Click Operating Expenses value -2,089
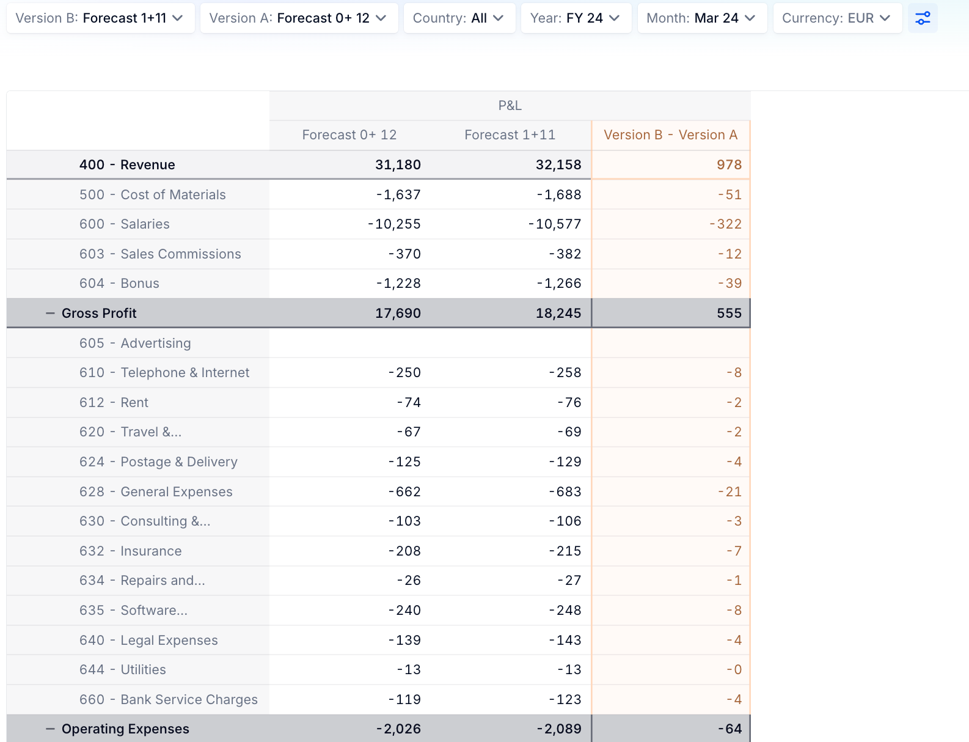Viewport: 969px width, 742px height. (559, 729)
